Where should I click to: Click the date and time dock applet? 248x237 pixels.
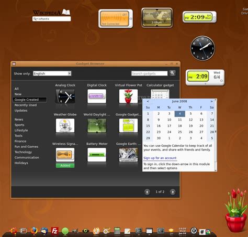coord(182,231)
